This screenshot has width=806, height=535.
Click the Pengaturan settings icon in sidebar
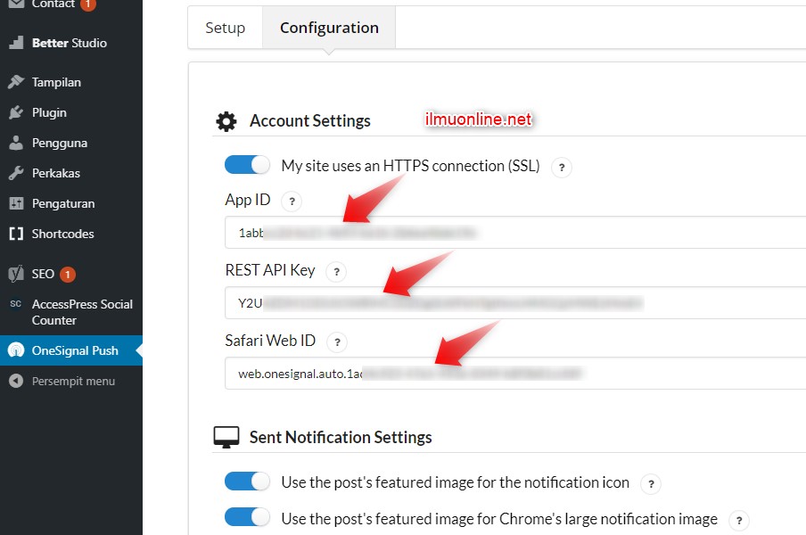[15, 203]
